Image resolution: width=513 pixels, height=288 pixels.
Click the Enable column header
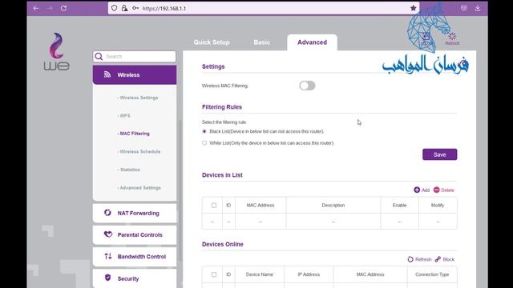[x=399, y=205]
